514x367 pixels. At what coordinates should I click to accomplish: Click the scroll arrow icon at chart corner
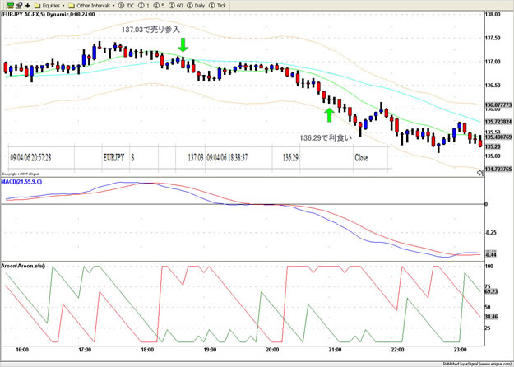480,173
